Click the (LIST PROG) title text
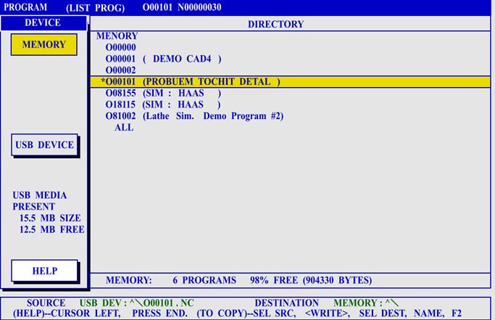Image resolution: width=495 pixels, height=320 pixels. 96,7
